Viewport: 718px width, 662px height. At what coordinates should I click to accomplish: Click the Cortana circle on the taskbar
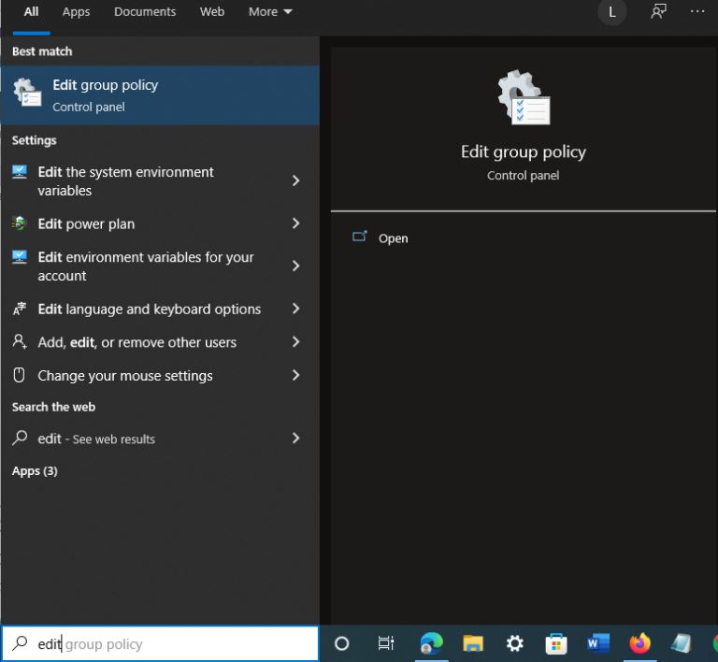coord(341,643)
